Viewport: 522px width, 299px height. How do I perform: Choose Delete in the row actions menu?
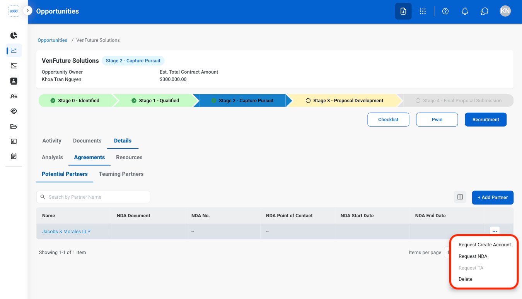pos(466,279)
